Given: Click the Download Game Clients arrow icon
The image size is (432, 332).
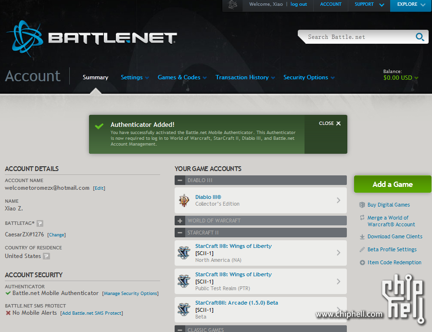Looking at the screenshot, I should point(362,236).
